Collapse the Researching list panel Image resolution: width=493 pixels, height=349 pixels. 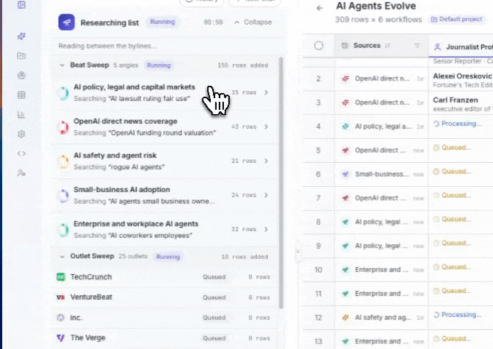253,23
